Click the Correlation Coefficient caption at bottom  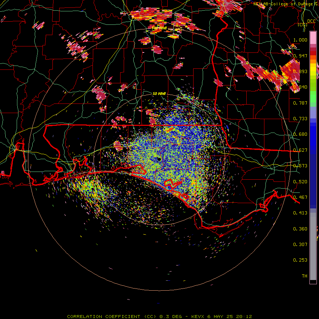click(159, 317)
